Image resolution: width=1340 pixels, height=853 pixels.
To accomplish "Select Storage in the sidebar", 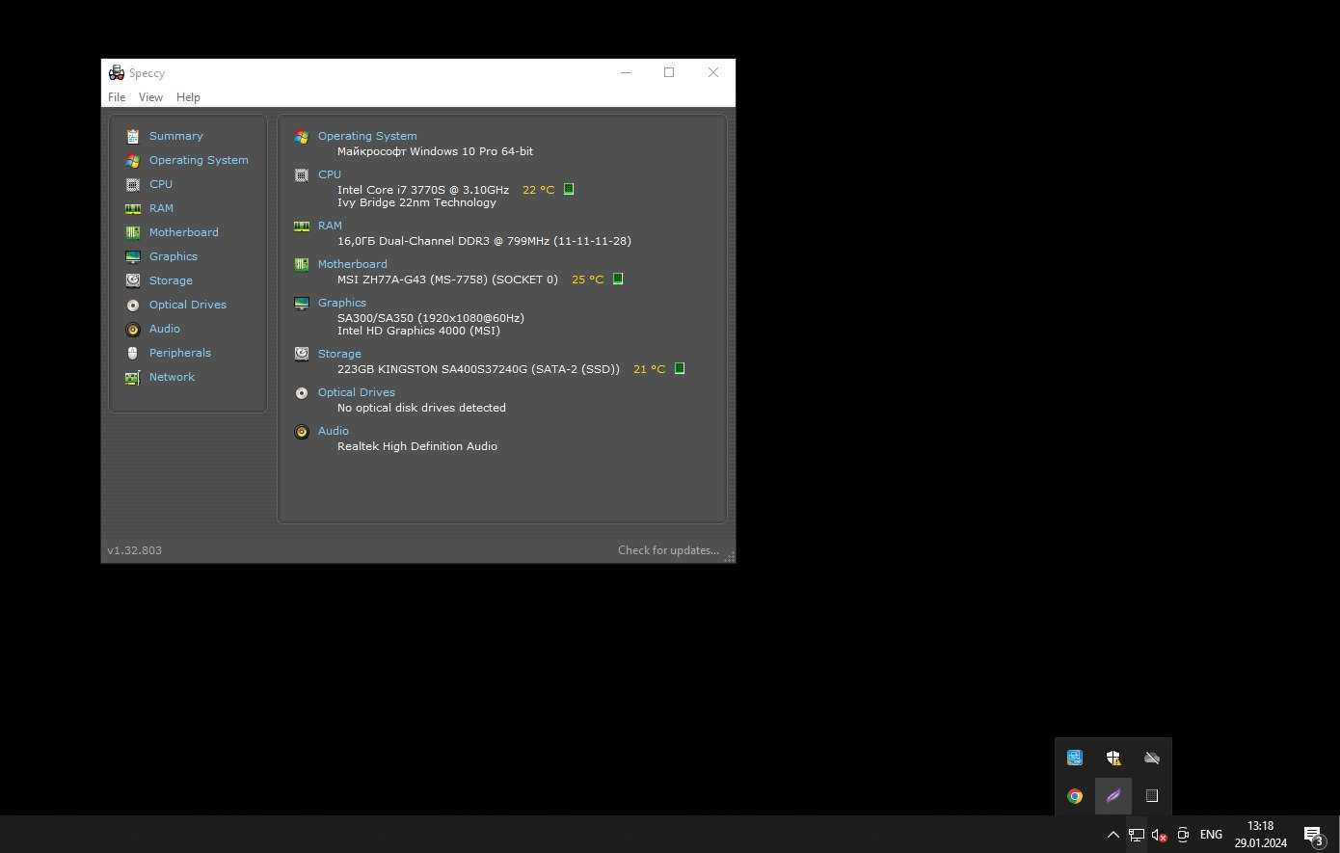I will [x=171, y=280].
